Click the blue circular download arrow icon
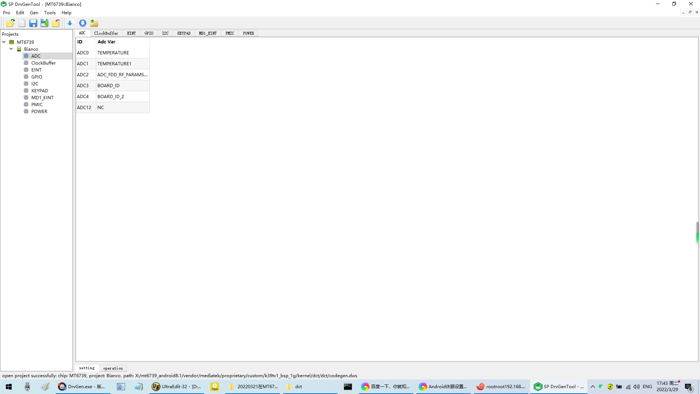700x394 pixels. coord(83,23)
